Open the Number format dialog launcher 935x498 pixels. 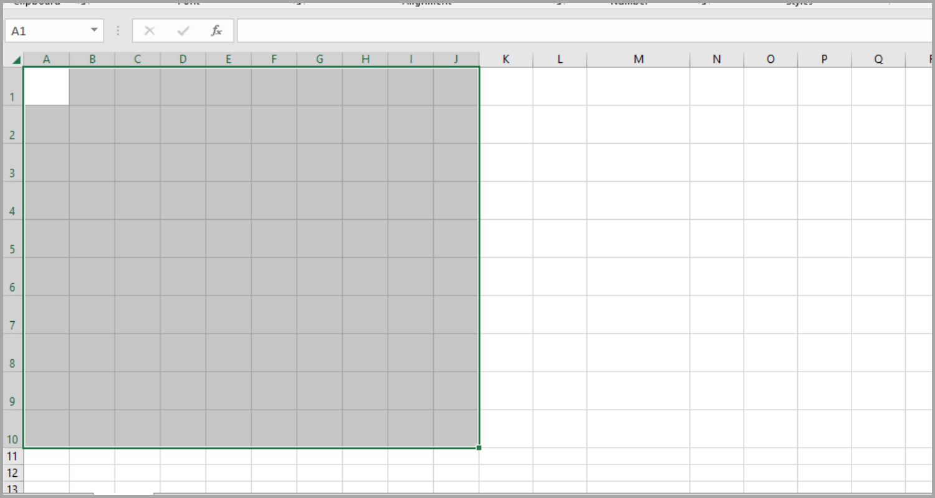click(x=703, y=3)
